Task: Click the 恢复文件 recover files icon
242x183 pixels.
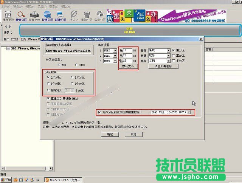Action: coord(34,16)
